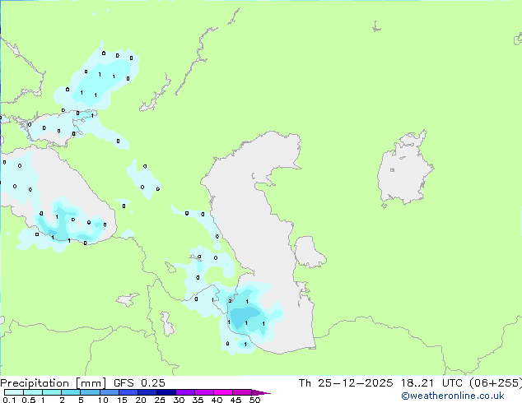The image size is (522, 403).
Task: Click the darkest blue precipitation core near the south Caspian
Action: point(245,316)
